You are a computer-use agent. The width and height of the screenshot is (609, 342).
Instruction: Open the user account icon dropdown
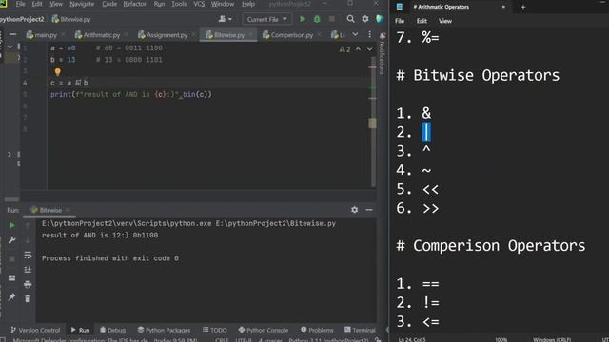225,19
